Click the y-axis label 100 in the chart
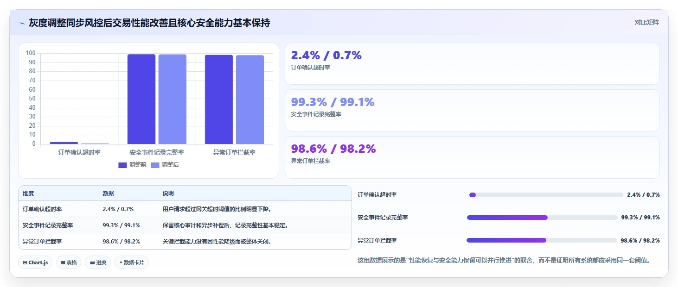 [31, 53]
